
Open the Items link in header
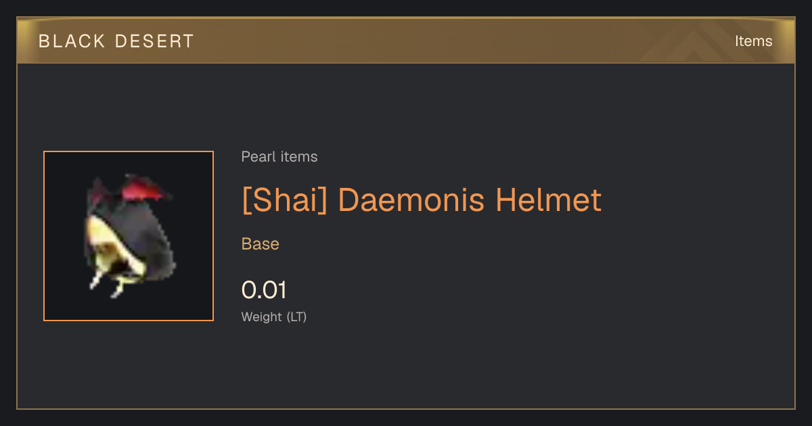click(x=753, y=41)
